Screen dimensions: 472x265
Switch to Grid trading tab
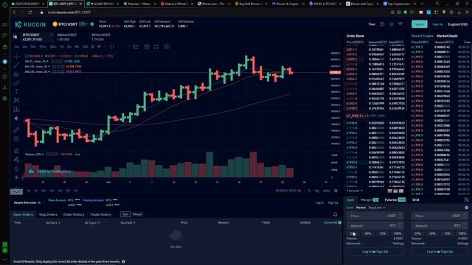click(415, 199)
